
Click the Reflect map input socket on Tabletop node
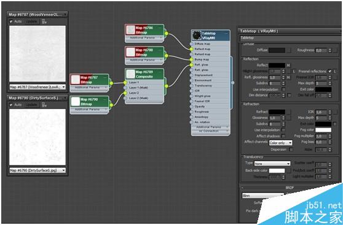tap(191, 49)
